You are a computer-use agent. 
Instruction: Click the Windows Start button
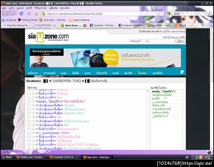pyautogui.click(x=7, y=157)
